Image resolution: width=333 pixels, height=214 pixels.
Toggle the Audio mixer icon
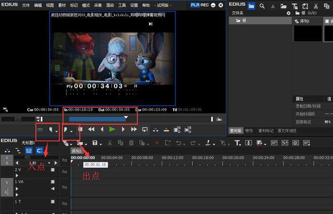pyautogui.click(x=285, y=143)
